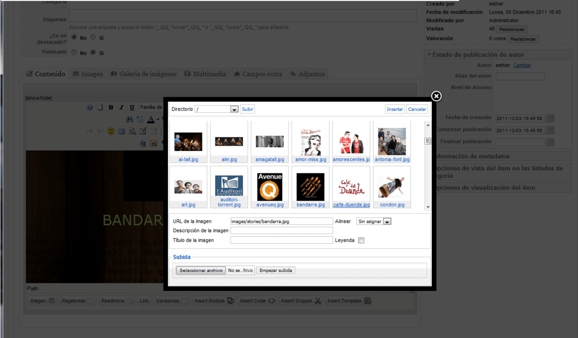Click the insert layer icon beside the smiley

pos(122,132)
